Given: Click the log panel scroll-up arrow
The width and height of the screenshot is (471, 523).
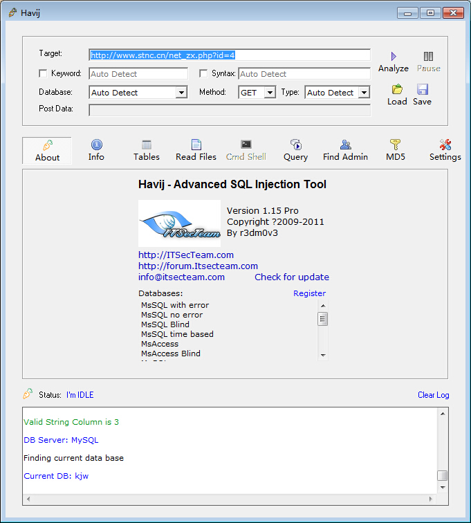Looking at the screenshot, I should click(443, 414).
